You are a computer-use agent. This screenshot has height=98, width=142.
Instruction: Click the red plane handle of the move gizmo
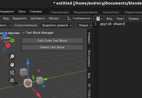point(38,71)
